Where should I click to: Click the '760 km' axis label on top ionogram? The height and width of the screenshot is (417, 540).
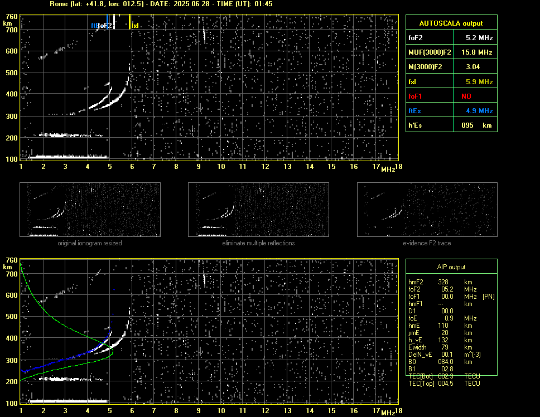pos(11,20)
